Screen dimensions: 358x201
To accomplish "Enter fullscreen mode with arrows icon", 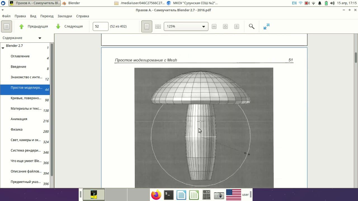I will 267,27.
